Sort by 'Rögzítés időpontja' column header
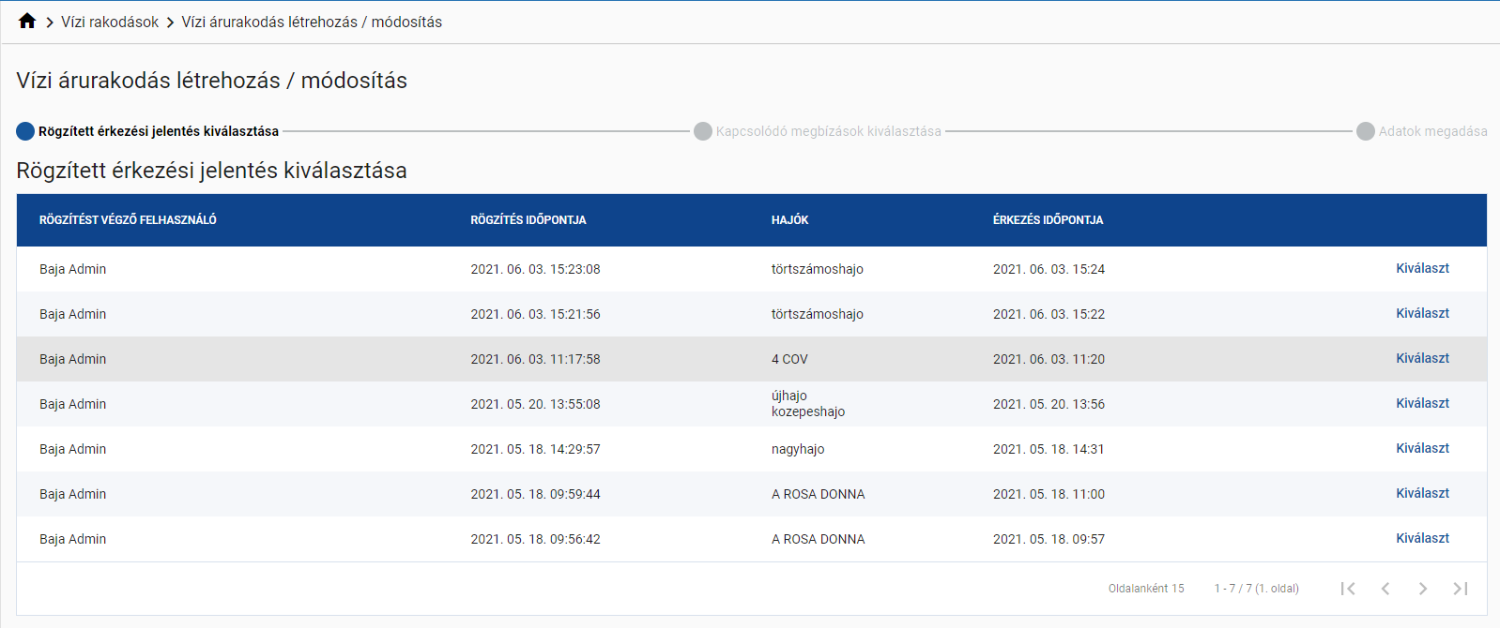Screen dimensions: 1500x628 point(528,220)
